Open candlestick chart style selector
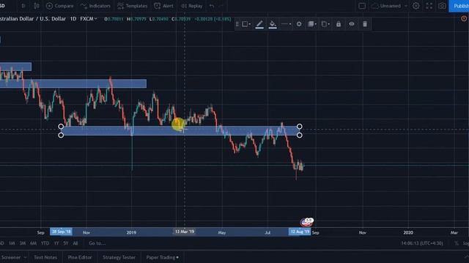This screenshot has width=469, height=263. tap(37, 6)
